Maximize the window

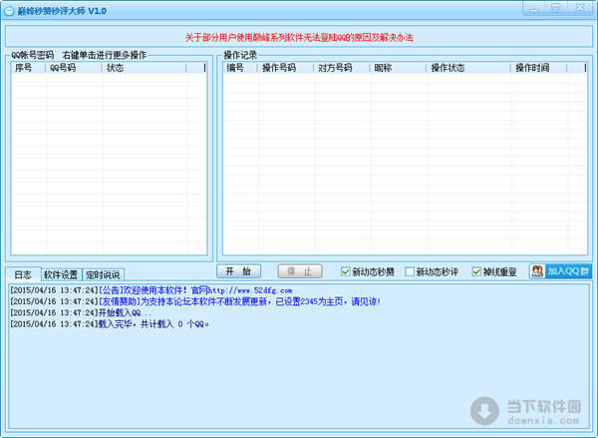coord(556,8)
